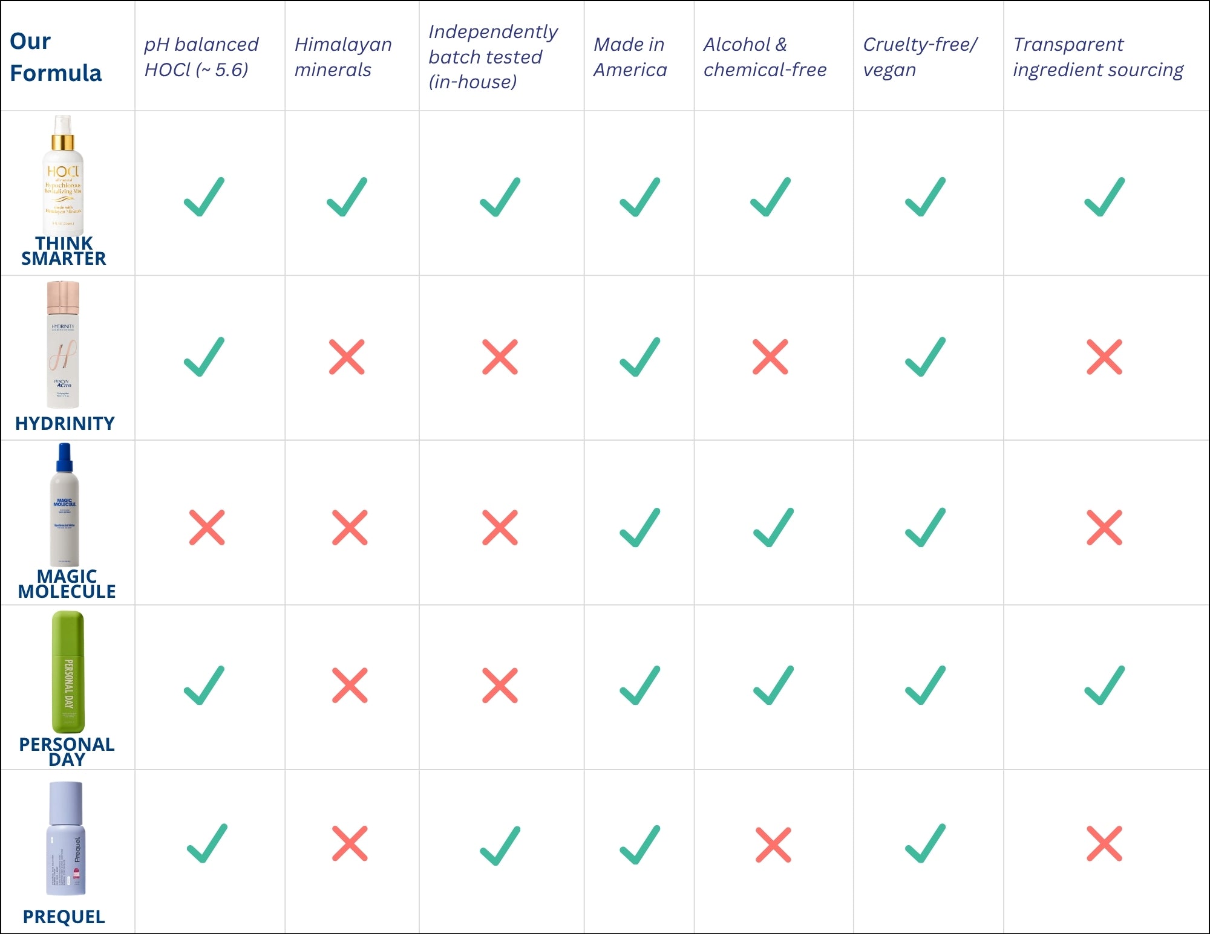The width and height of the screenshot is (1210, 934).
Task: Click the MAGIC MOLECULE brand label
Action: click(67, 584)
